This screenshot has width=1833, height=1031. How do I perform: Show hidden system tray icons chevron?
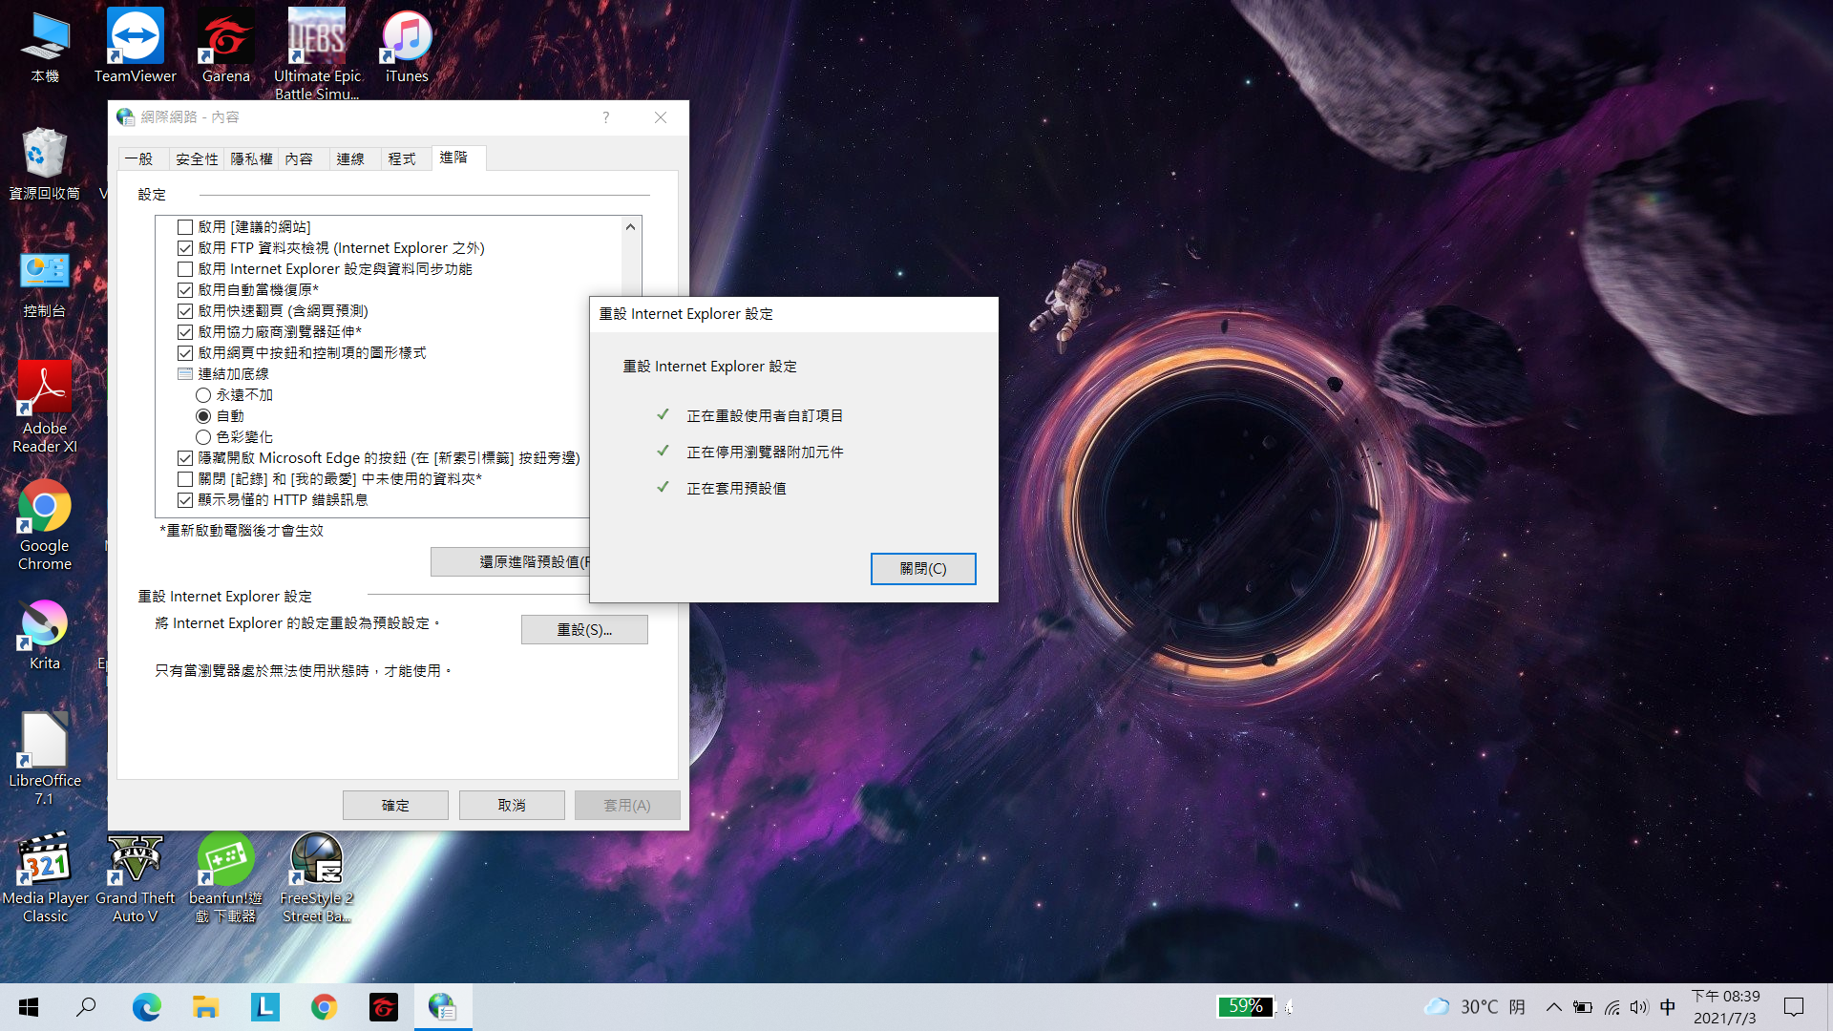point(1553,1007)
